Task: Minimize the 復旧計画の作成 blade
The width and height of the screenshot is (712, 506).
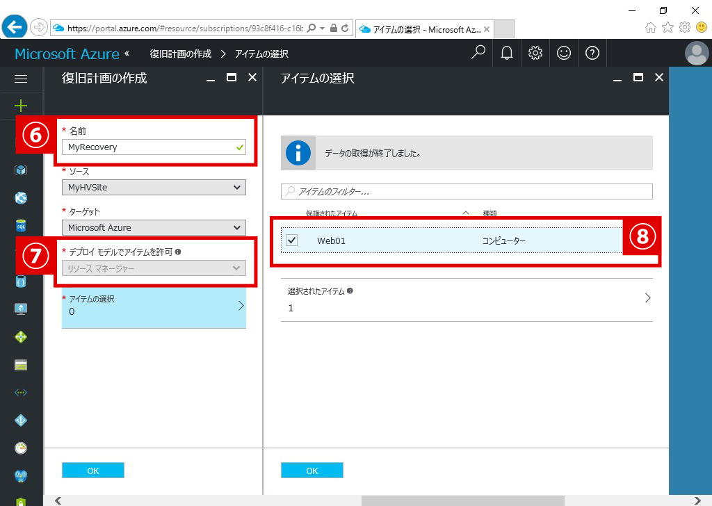Action: tap(211, 80)
